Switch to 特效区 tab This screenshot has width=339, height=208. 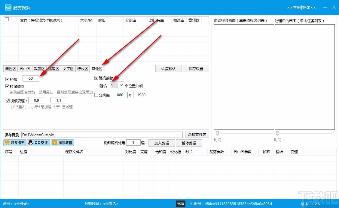click(x=82, y=69)
